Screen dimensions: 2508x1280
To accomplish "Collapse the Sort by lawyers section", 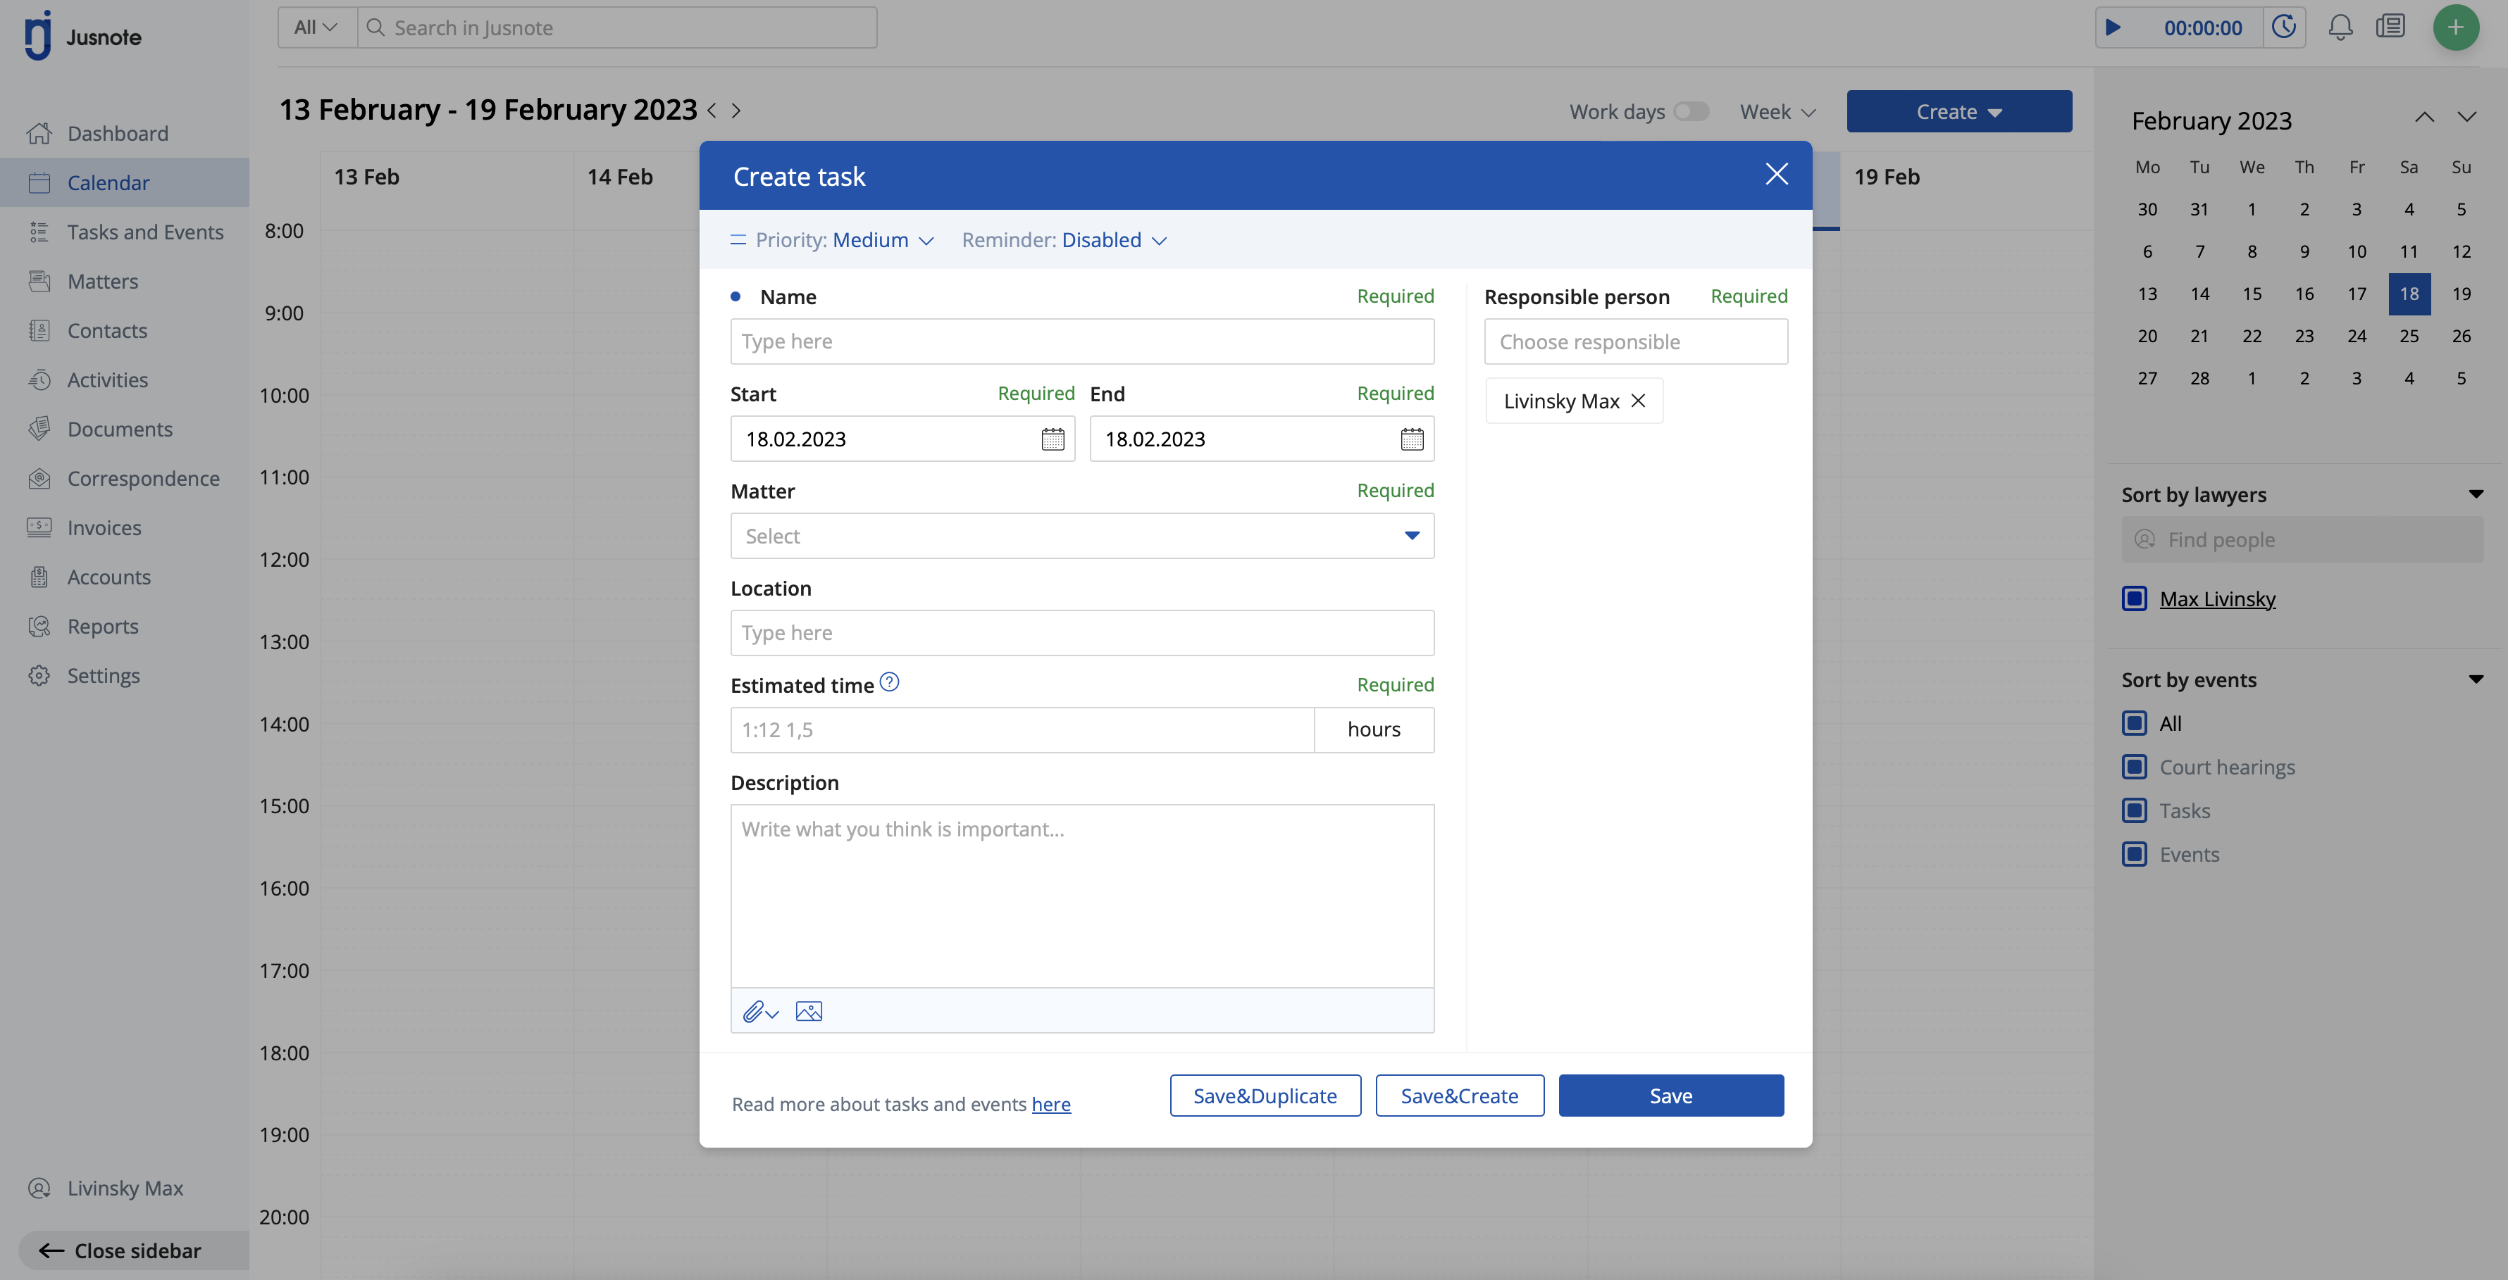I will pyautogui.click(x=2476, y=494).
